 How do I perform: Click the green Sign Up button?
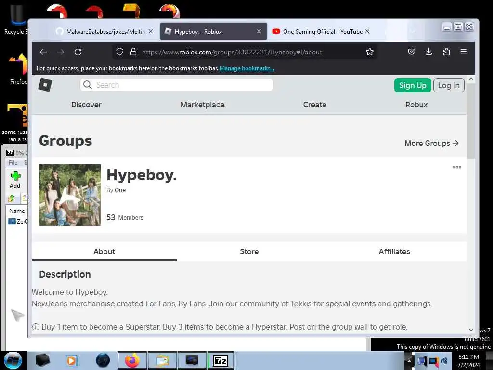tap(413, 85)
